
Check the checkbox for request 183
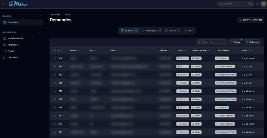54,67
